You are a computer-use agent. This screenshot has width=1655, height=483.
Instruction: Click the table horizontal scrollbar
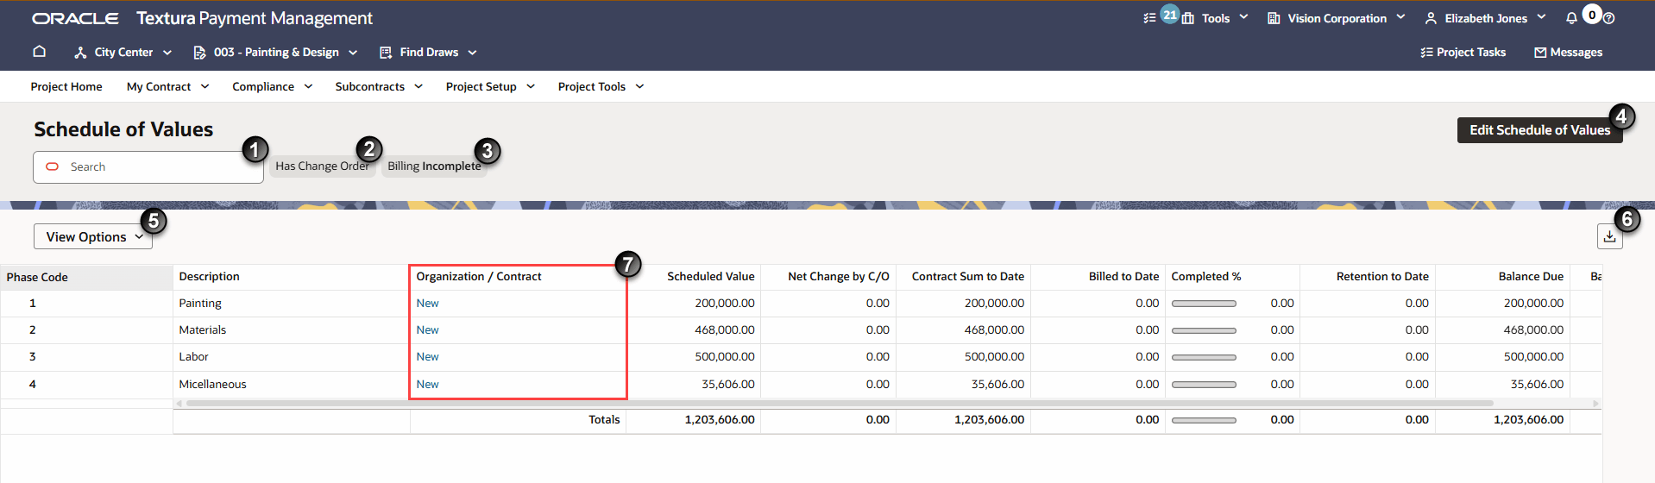pyautogui.click(x=840, y=403)
